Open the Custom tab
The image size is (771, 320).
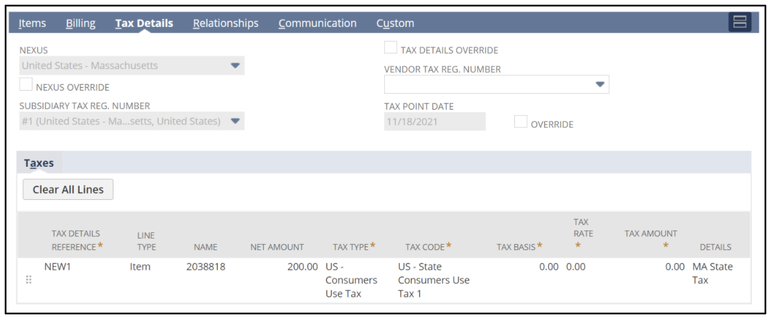[x=395, y=23]
